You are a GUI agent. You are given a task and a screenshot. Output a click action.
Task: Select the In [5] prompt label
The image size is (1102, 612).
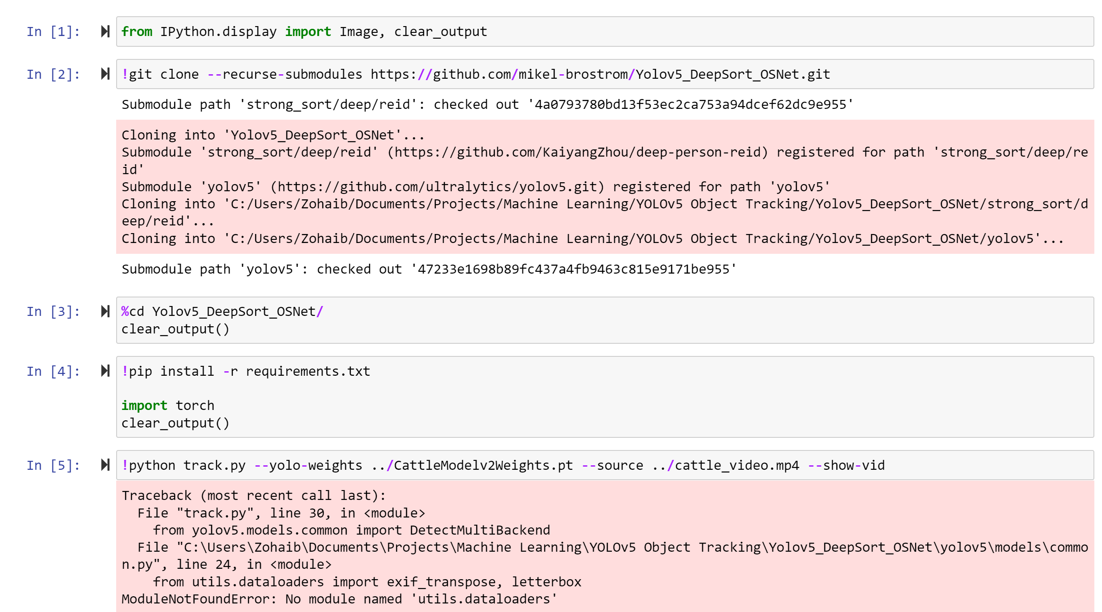(x=53, y=465)
